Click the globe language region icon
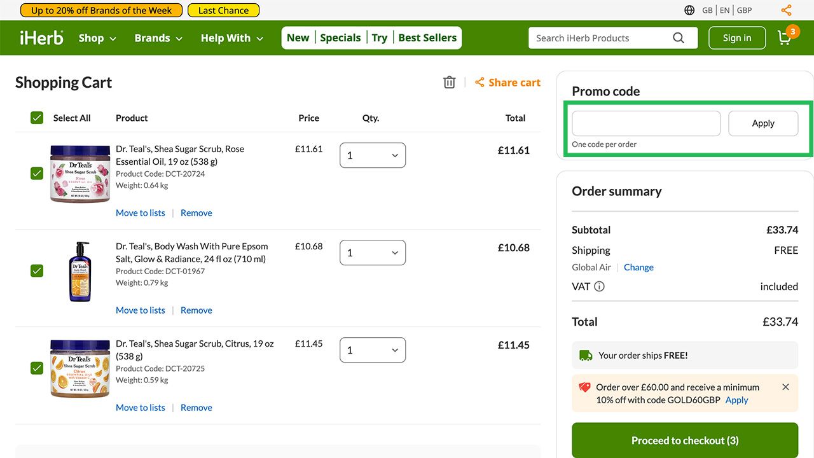The image size is (814, 458). pos(689,10)
